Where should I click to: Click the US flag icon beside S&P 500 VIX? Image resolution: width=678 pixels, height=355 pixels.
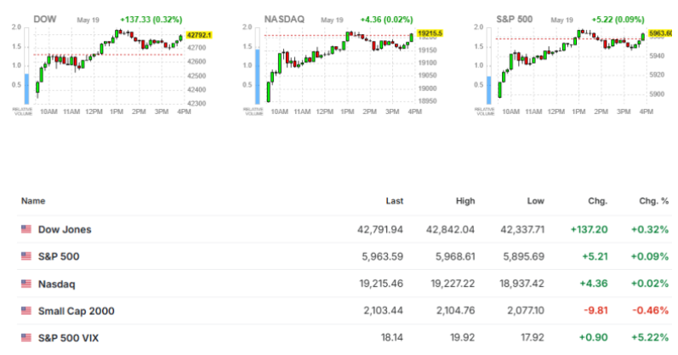pos(26,338)
